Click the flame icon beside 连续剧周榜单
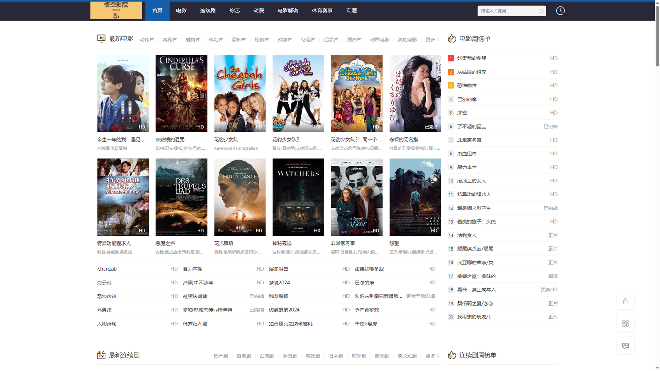 coord(452,355)
